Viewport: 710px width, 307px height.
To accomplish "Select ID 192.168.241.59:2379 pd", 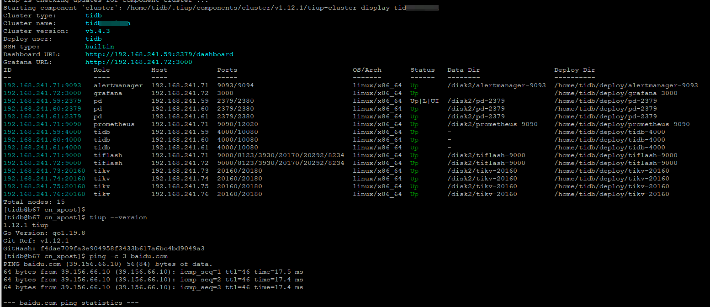I will [x=42, y=101].
